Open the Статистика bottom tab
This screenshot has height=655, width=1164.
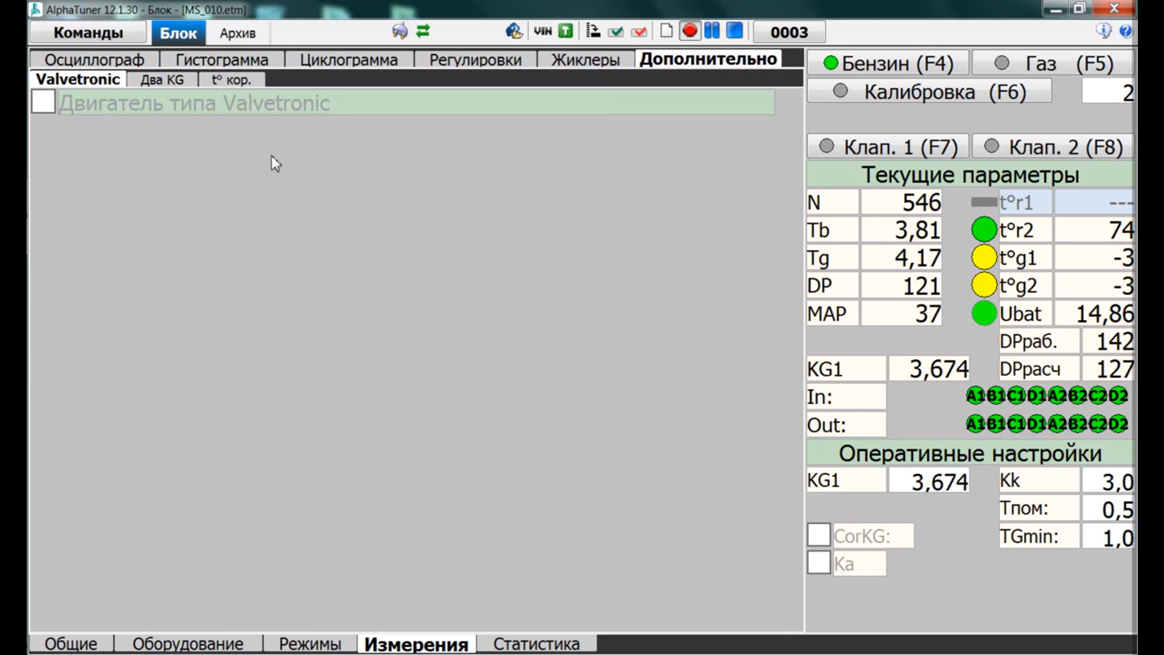point(536,644)
